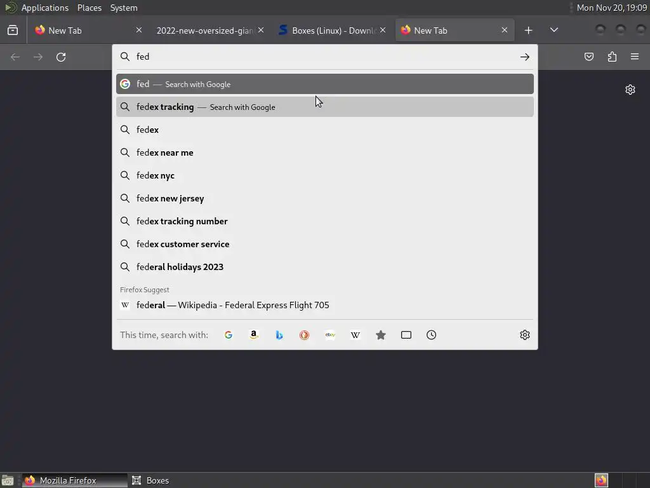Open Wikipedia Federal Express Flight 705 suggestion
Viewport: 650px width, 488px height.
tap(325, 305)
